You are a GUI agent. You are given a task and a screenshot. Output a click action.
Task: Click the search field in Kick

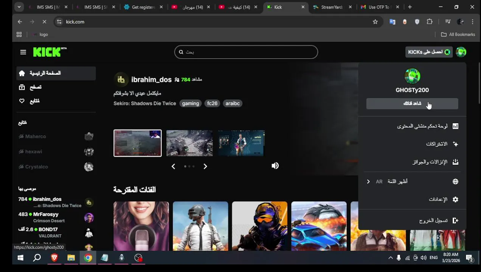(246, 52)
